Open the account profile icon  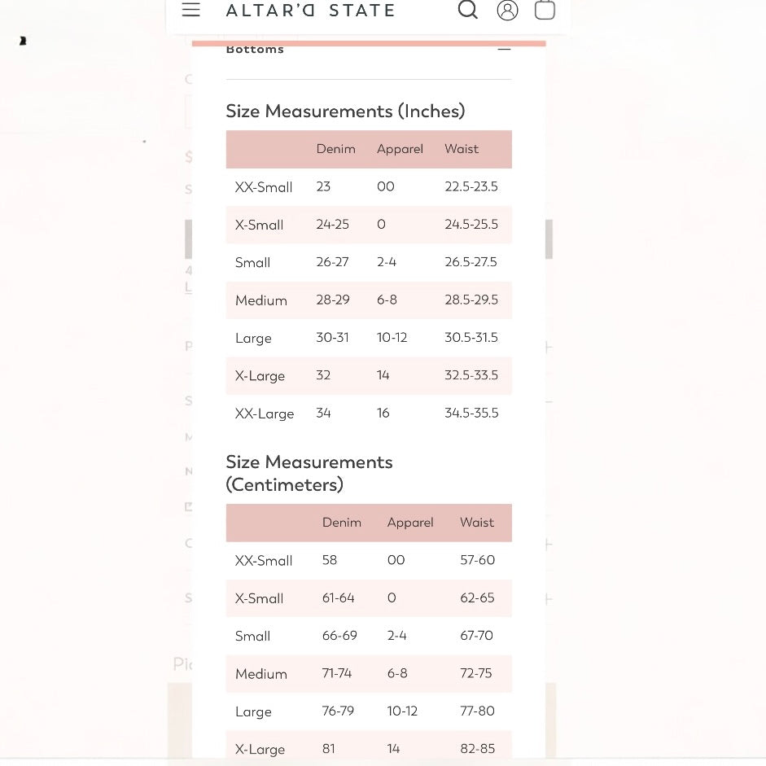tap(507, 10)
